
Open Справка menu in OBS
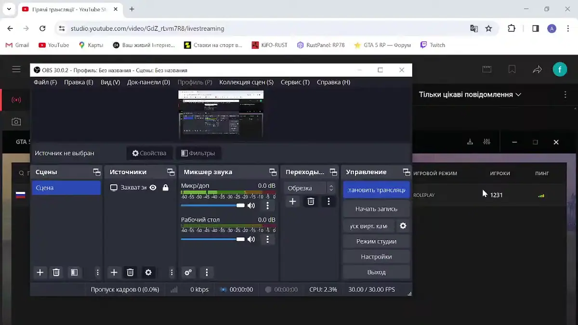click(333, 82)
